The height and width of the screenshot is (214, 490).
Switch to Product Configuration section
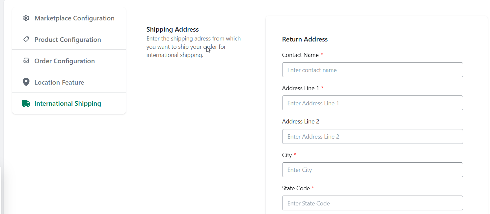pyautogui.click(x=69, y=40)
